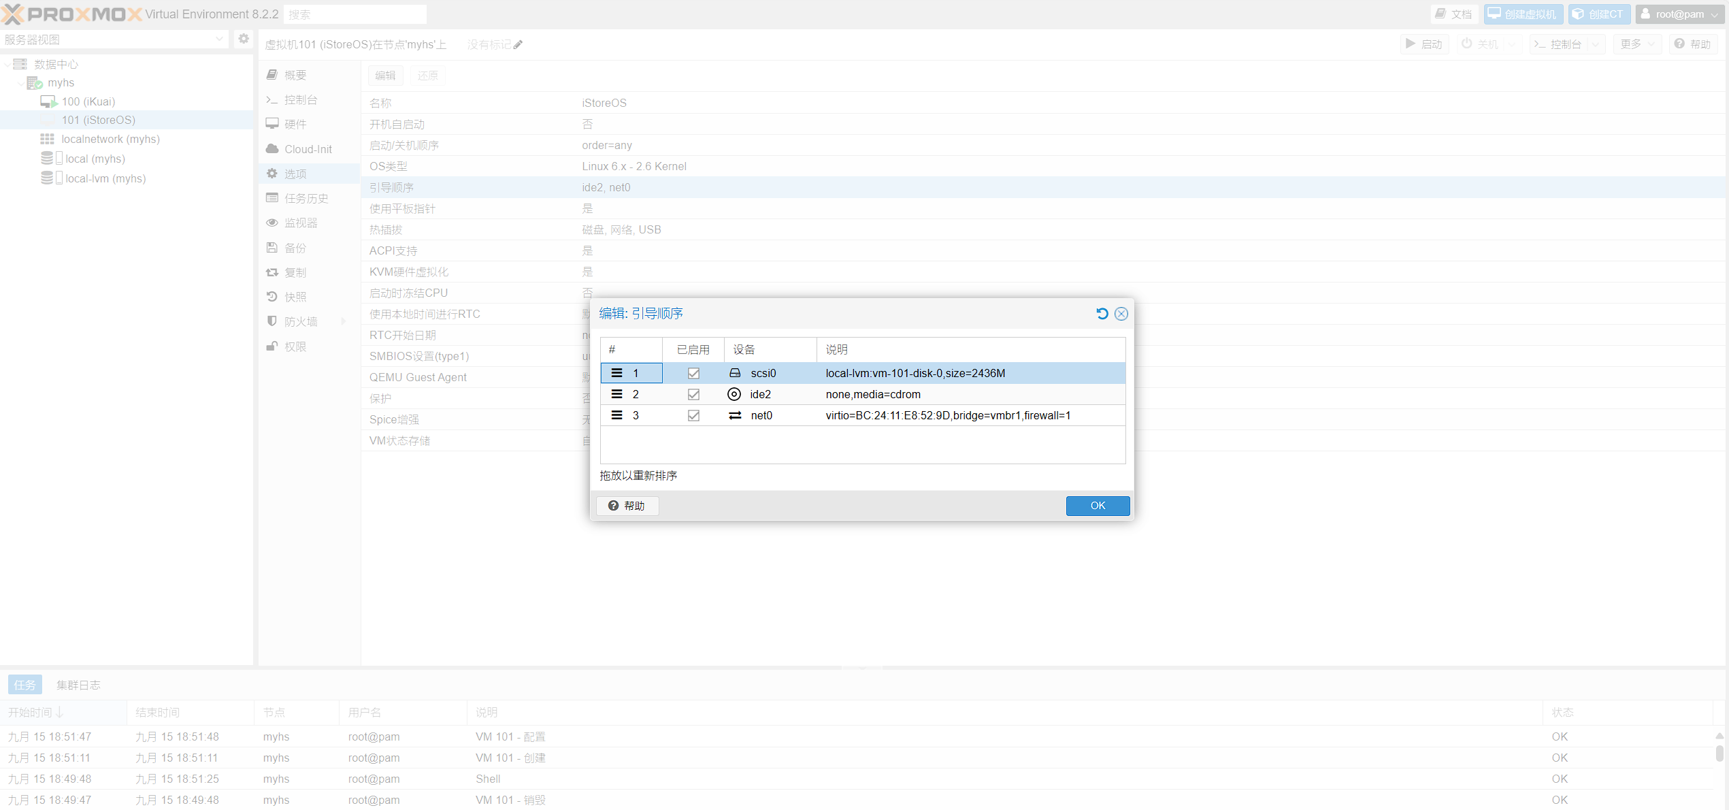This screenshot has height=810, width=1729.
Task: Collapse the myhs node
Action: (20, 83)
